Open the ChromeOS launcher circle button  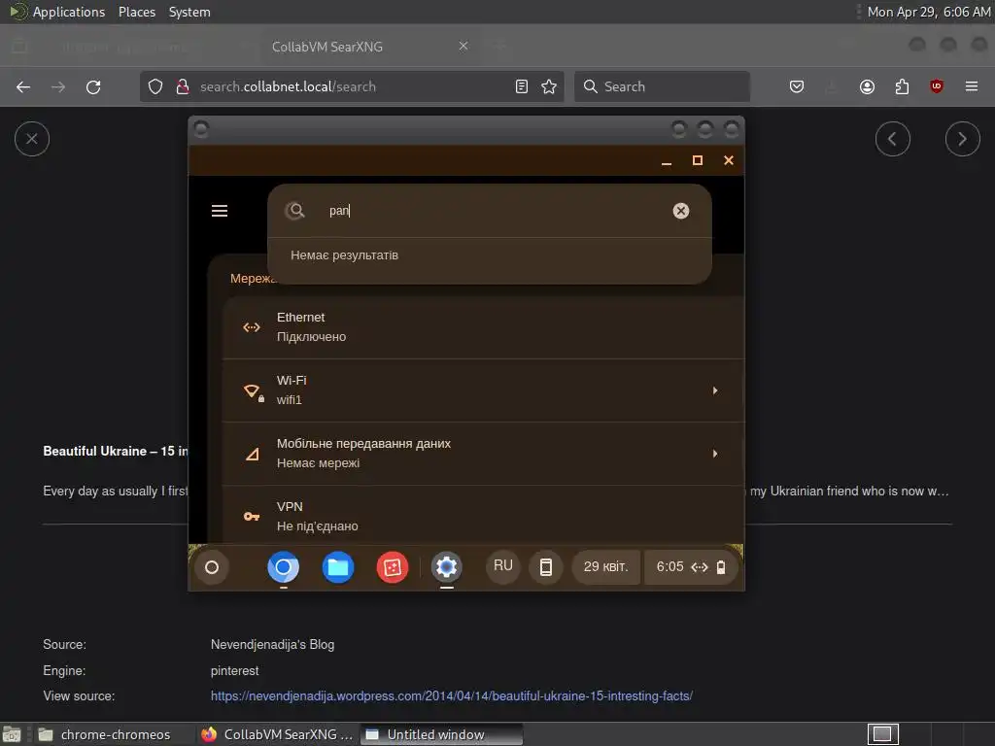click(x=212, y=567)
